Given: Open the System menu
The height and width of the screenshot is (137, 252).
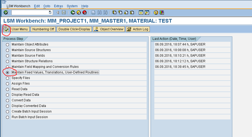Looking at the screenshot, I should pyautogui.click(x=72, y=6).
